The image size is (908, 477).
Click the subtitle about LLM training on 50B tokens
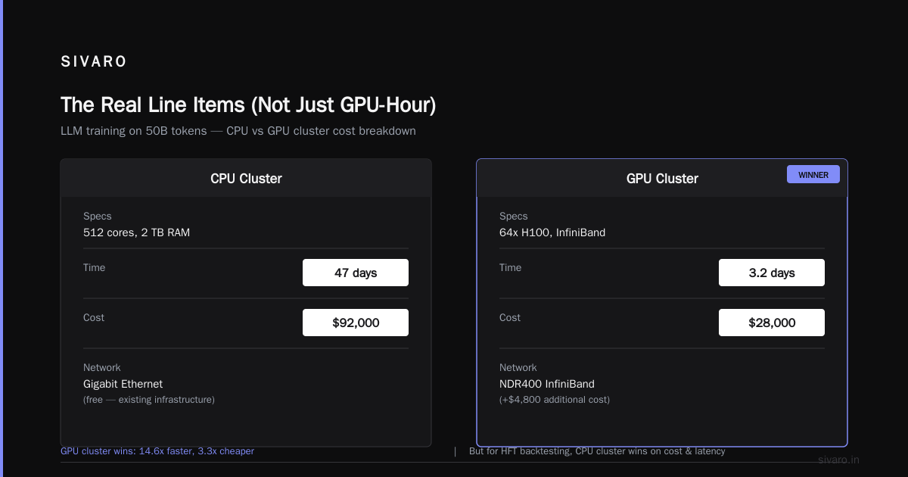pyautogui.click(x=238, y=130)
